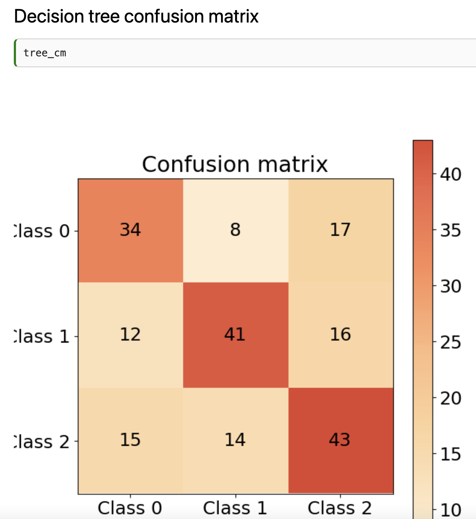Viewport: 476px width, 519px height.
Task: Click the cell displaying 14
Action: [235, 440]
